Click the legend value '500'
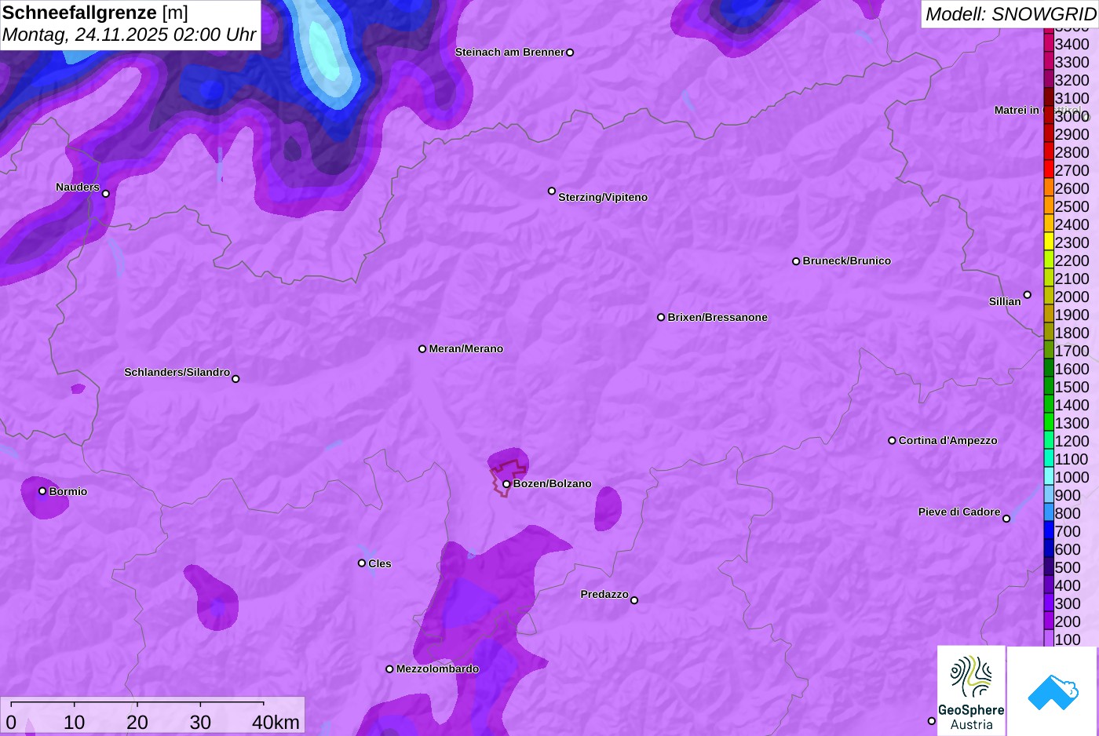Image resolution: width=1099 pixels, height=736 pixels. [x=1068, y=567]
